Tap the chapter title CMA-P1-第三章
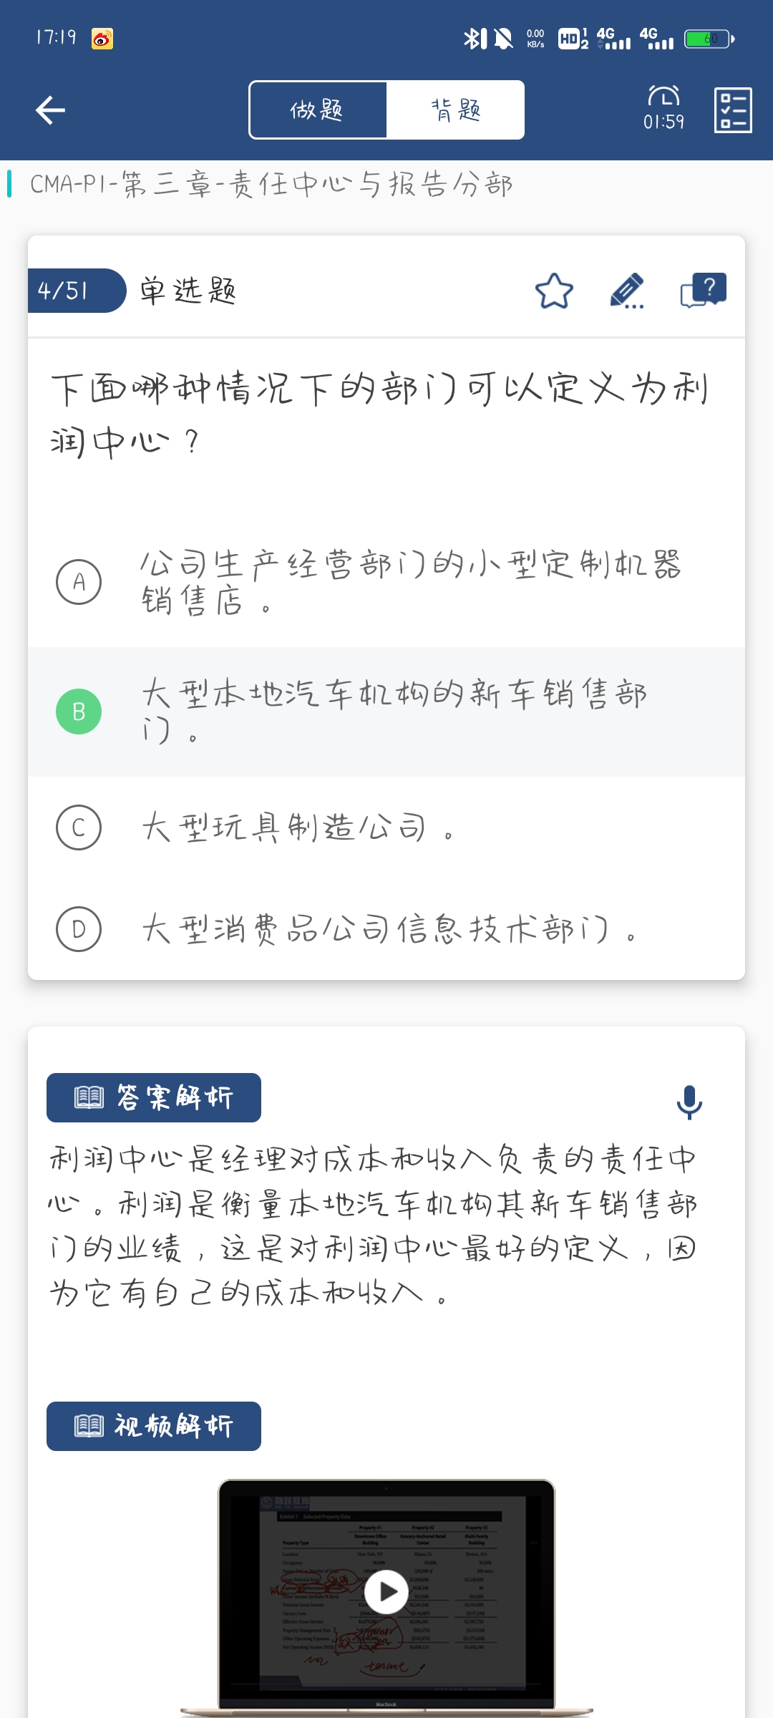This screenshot has width=773, height=1718. 271,185
